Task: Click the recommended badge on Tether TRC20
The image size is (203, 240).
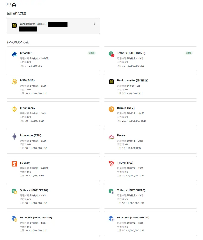Action: click(x=189, y=53)
